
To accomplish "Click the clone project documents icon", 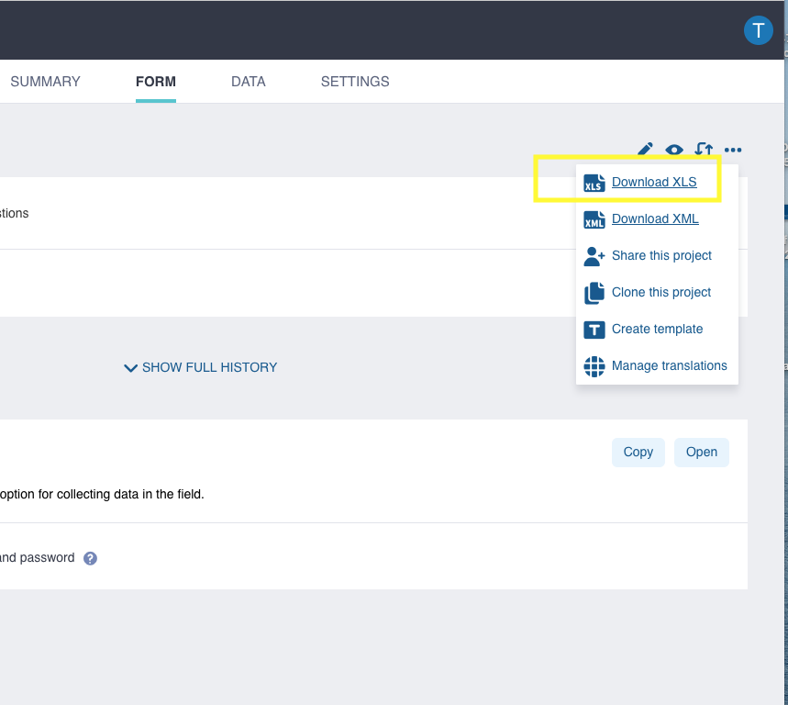I will click(x=594, y=293).
